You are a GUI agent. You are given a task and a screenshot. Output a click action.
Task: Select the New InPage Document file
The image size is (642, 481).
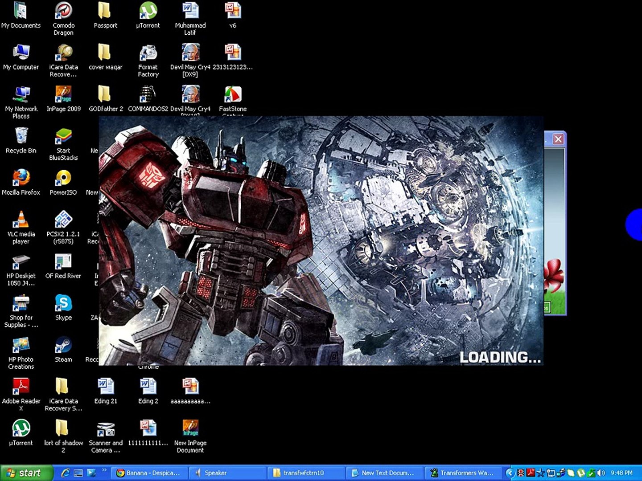click(x=190, y=436)
